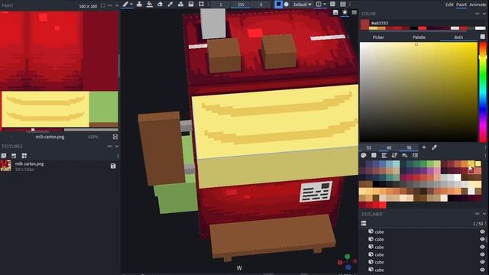Click the brush opacity field showing 255
Viewport: 489px width, 275px height.
241,5
